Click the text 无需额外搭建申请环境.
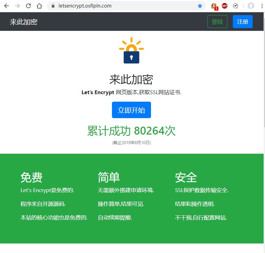The image size is (265, 253). pos(126,190)
